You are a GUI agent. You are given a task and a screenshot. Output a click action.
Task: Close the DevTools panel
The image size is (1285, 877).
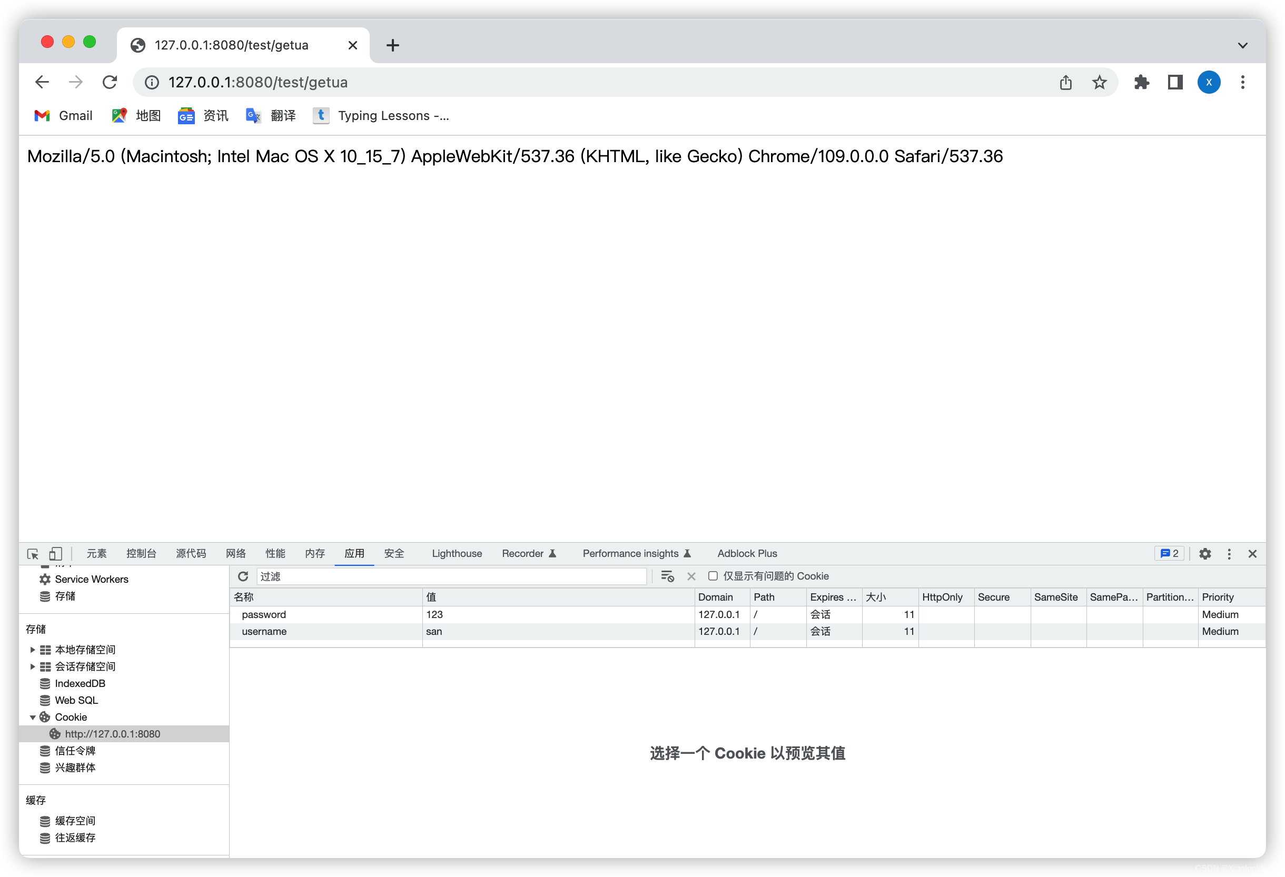point(1252,554)
